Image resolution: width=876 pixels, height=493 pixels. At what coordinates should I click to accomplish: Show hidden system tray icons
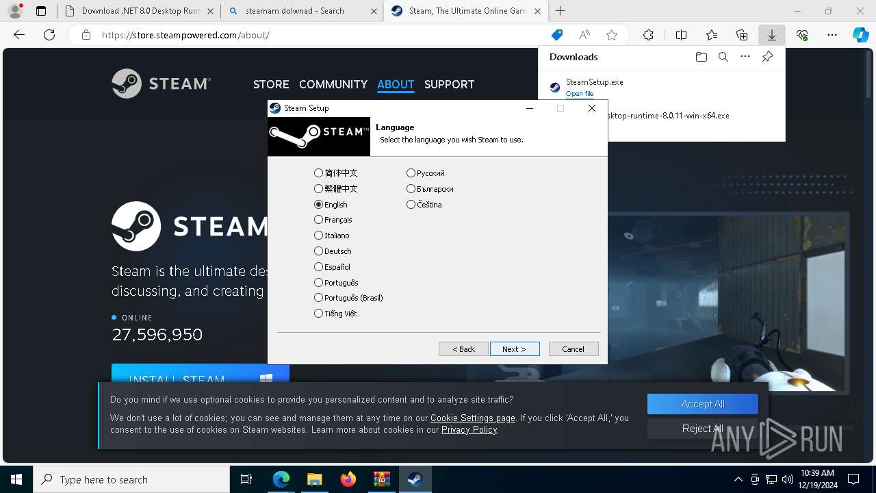(738, 479)
